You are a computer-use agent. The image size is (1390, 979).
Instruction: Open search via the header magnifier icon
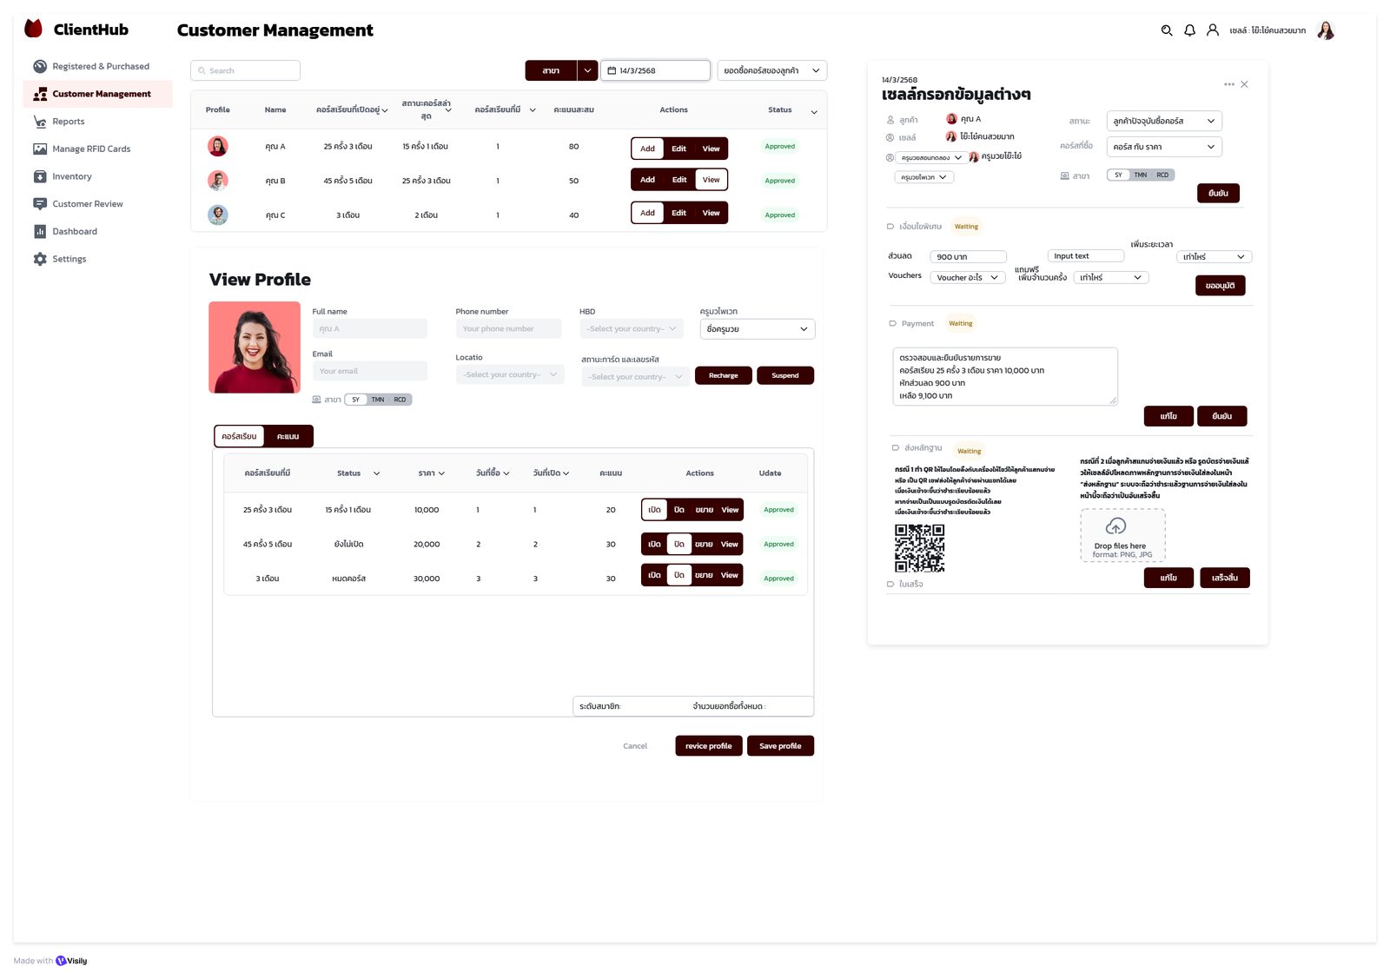(1167, 30)
